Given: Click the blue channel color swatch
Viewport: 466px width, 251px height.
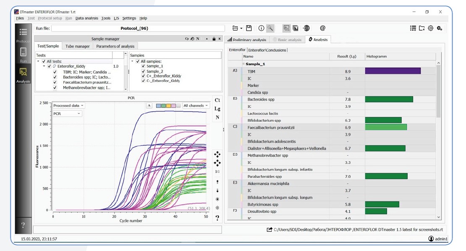Looking at the screenshot, I should [x=159, y=106].
